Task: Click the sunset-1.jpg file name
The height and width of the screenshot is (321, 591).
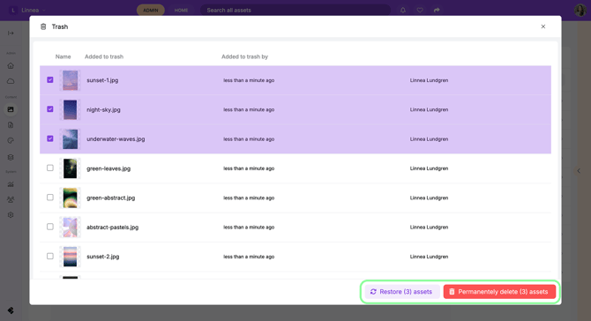Action: click(102, 80)
